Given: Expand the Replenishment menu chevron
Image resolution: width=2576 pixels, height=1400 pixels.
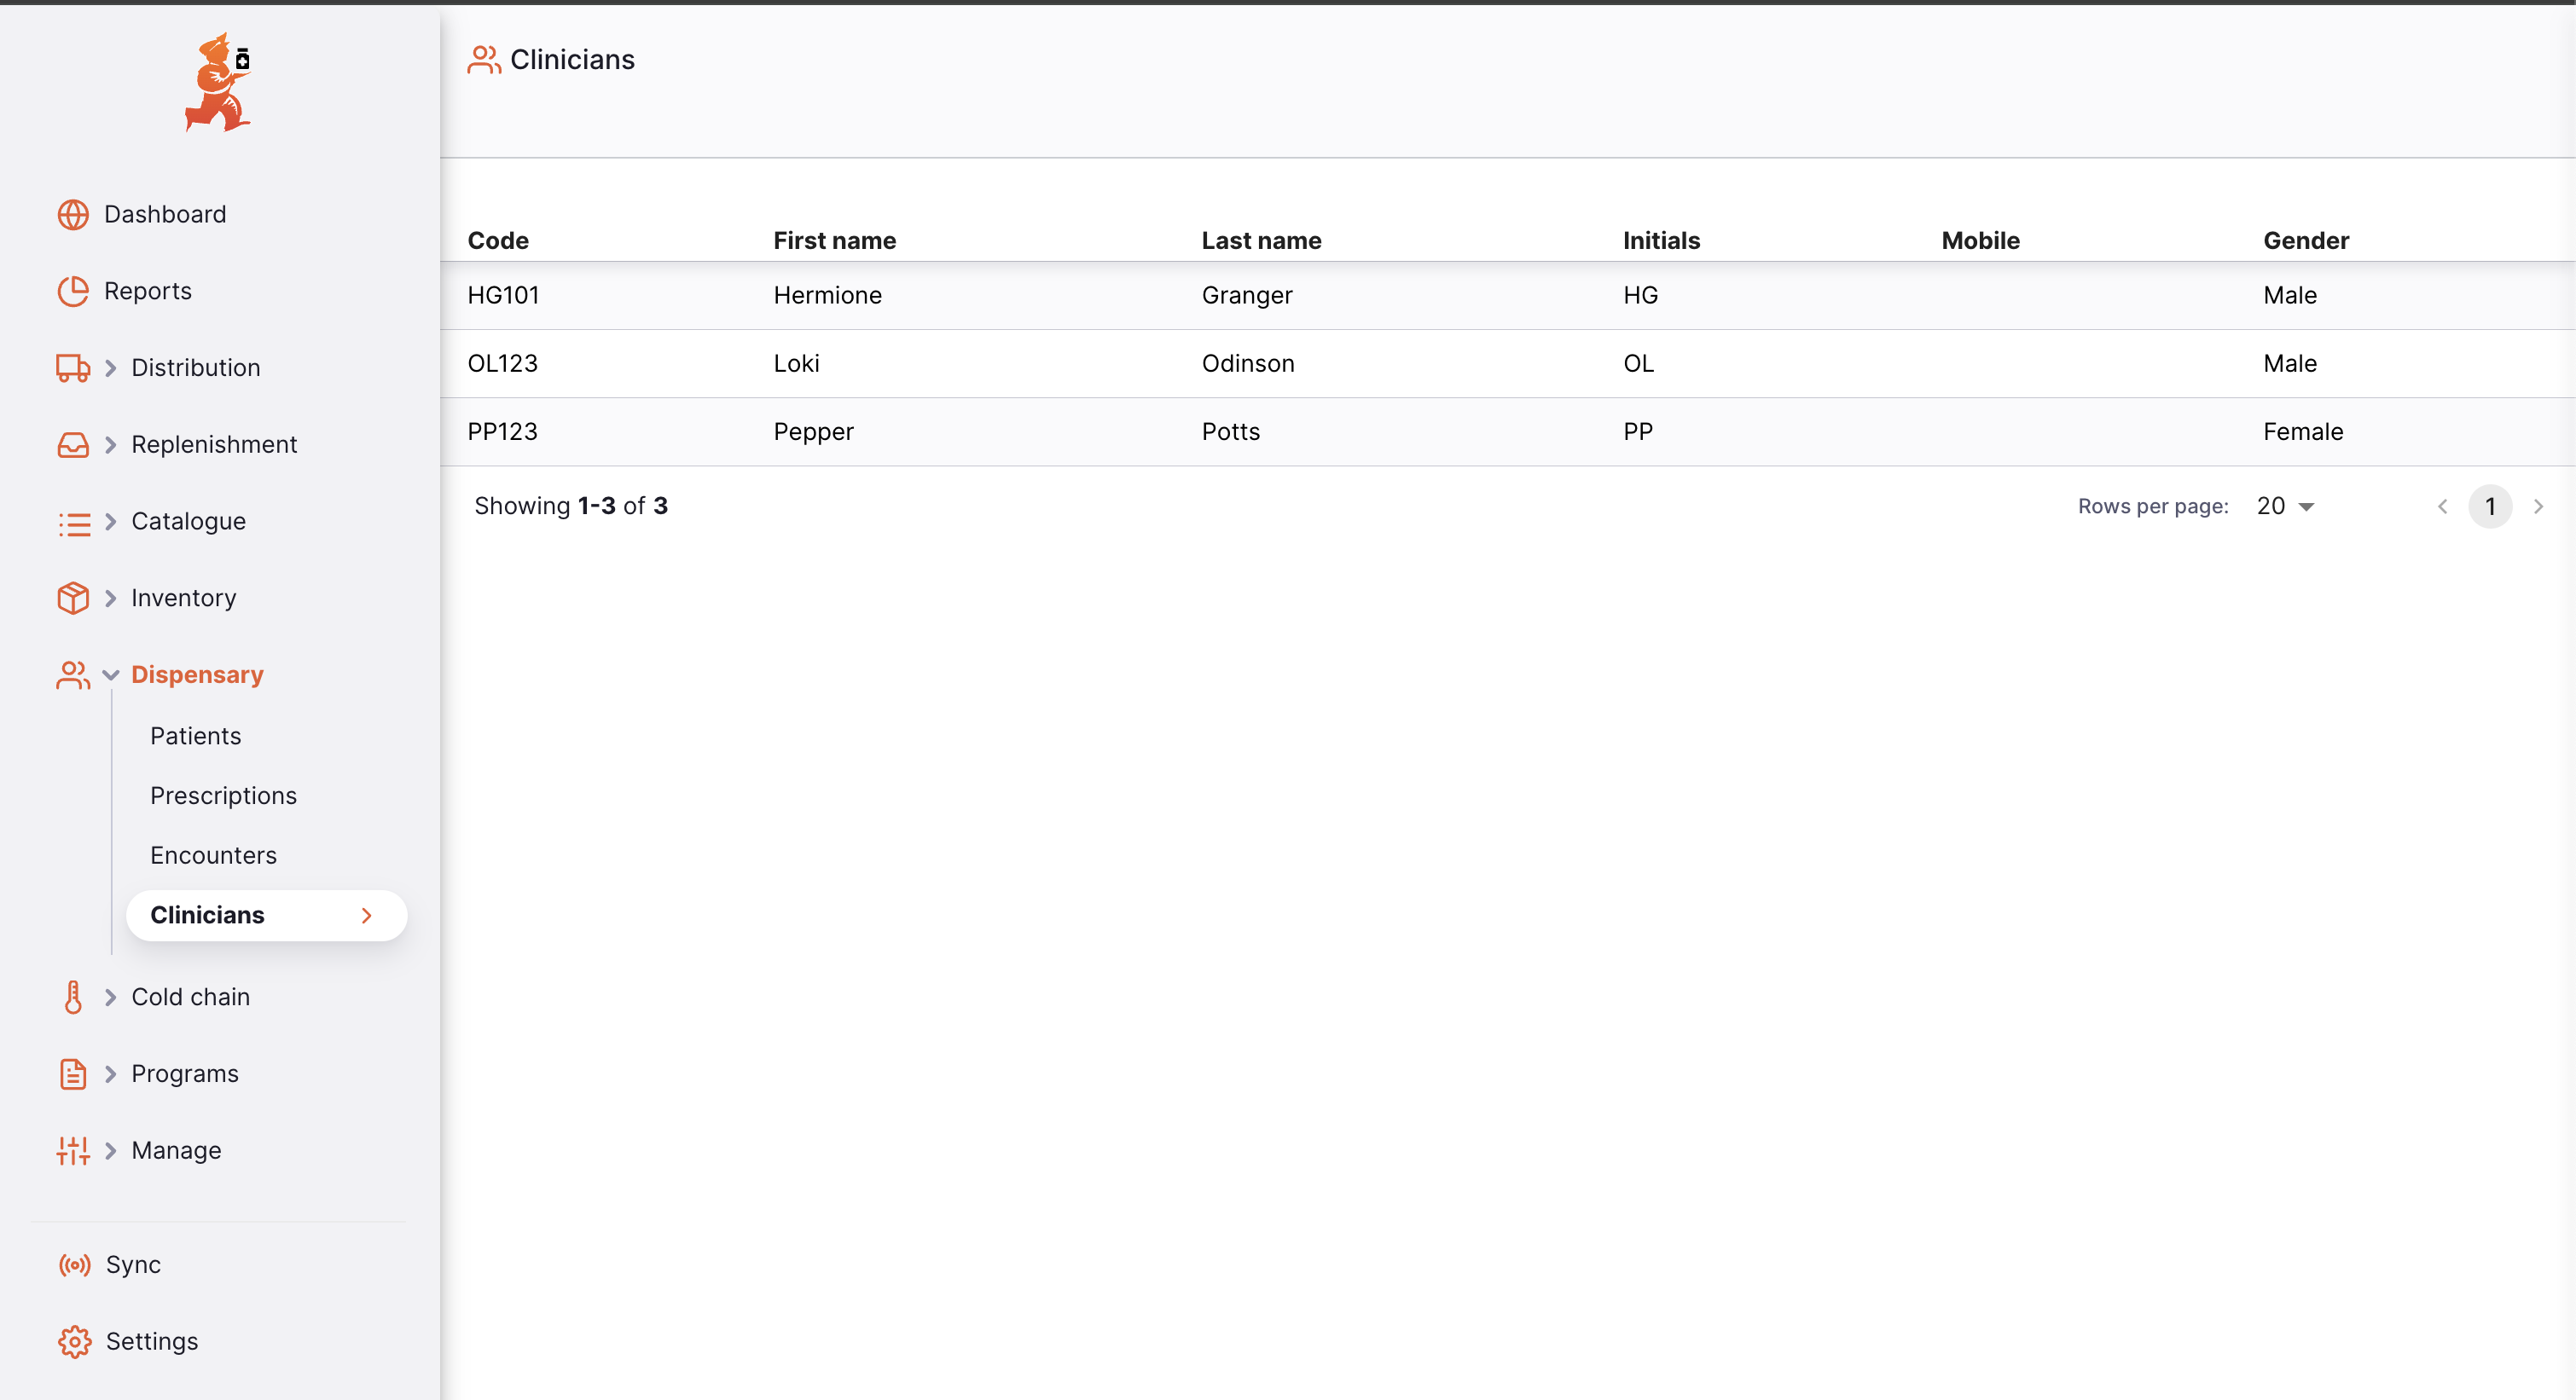Looking at the screenshot, I should pyautogui.click(x=111, y=445).
